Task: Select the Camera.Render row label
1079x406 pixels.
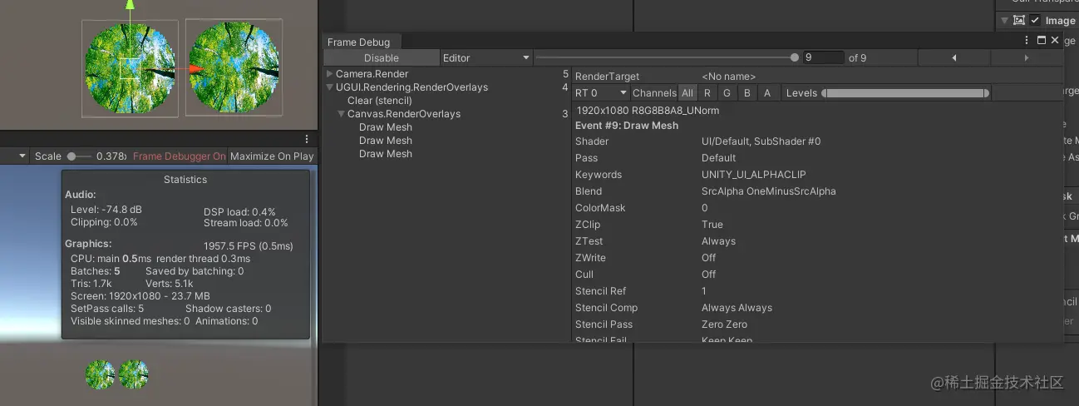Action: (x=372, y=74)
